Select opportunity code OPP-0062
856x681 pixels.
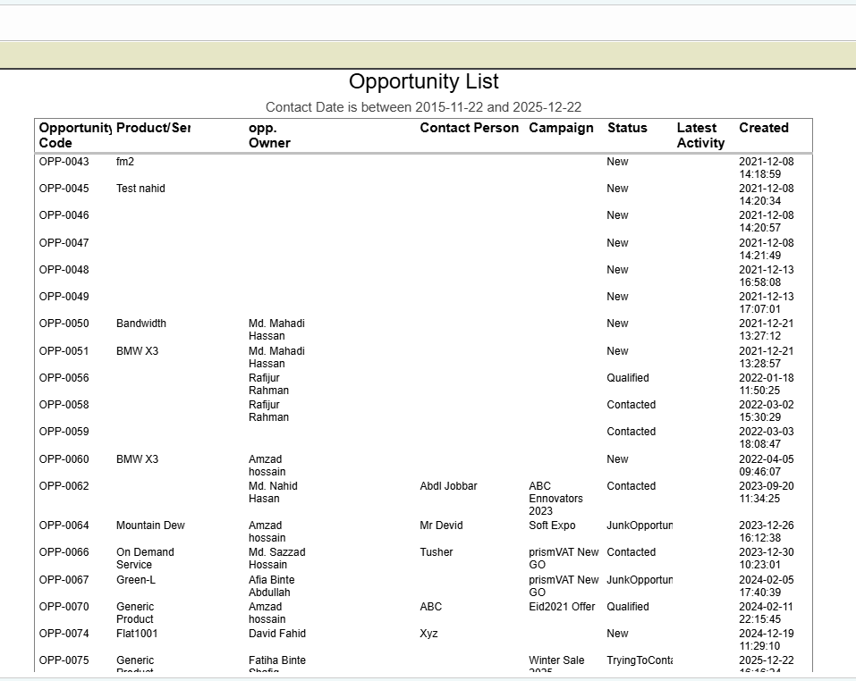tap(64, 486)
